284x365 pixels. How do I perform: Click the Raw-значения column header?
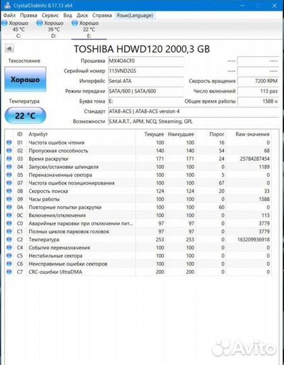(x=252, y=135)
